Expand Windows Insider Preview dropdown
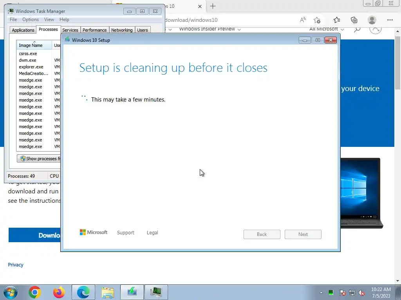Viewport: 401px width, 300px height. click(210, 29)
